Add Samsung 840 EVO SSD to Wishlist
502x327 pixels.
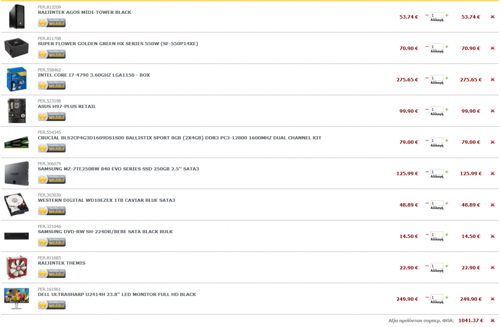coord(52,179)
